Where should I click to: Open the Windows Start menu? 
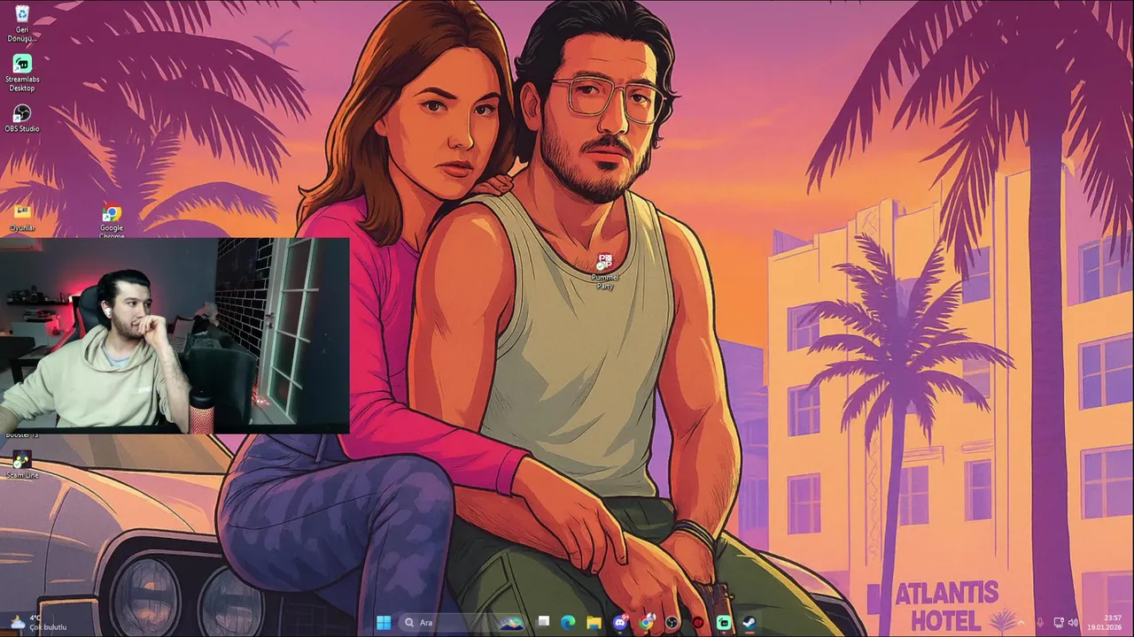[x=384, y=623]
